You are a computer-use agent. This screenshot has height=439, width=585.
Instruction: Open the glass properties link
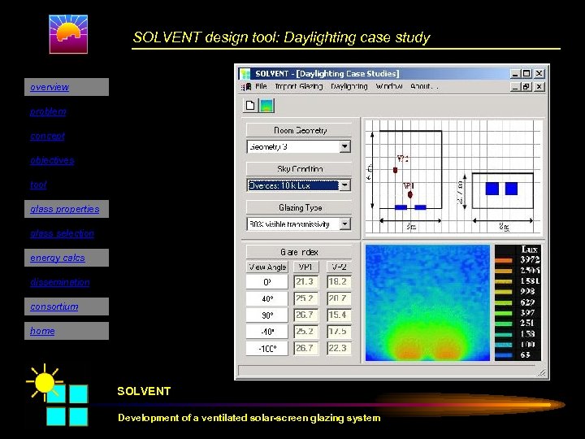64,209
